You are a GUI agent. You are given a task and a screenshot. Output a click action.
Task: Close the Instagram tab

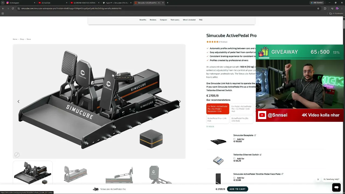click(34, 3)
